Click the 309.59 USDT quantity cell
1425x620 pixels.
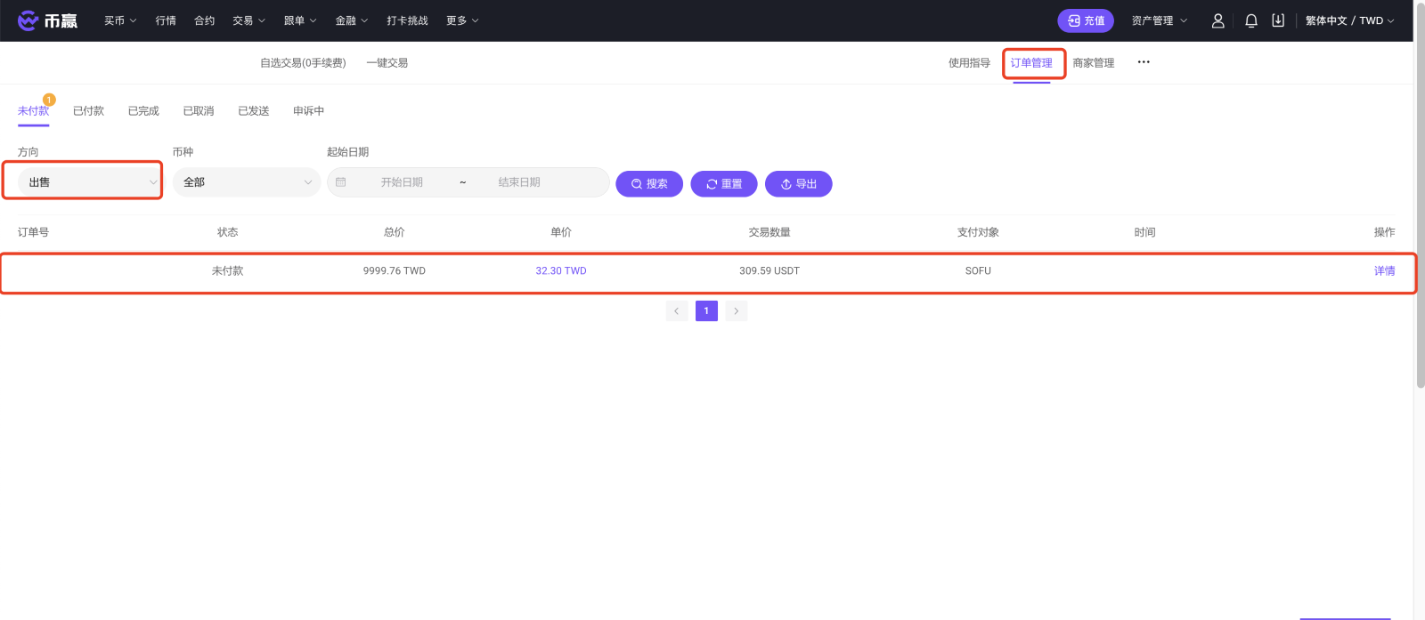[x=769, y=270]
